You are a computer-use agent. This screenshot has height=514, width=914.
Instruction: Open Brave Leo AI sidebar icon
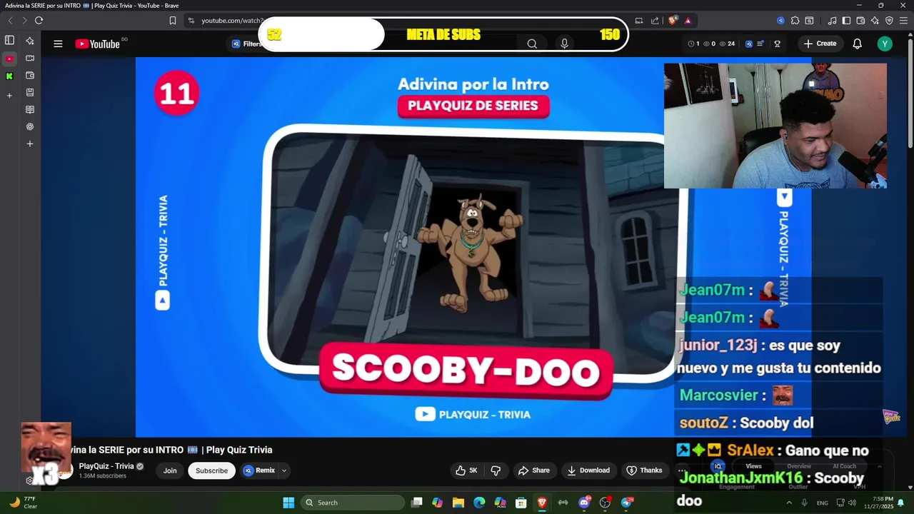click(30, 41)
